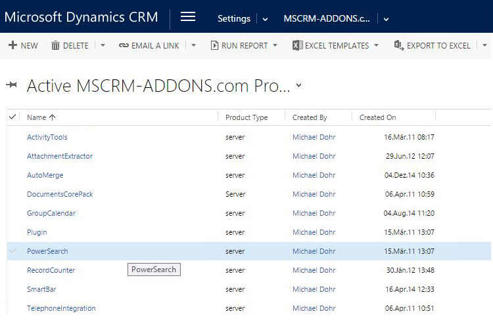Click the Microsoft Dynamics CRM logo text
493x320 pixels.
[81, 17]
